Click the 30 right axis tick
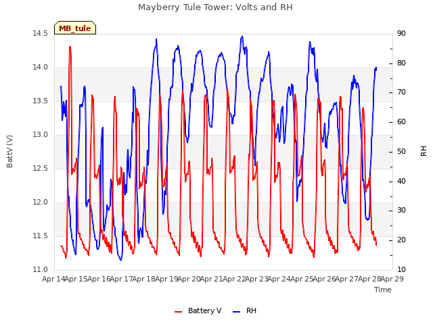This screenshot has width=433, height=324. tap(401, 211)
